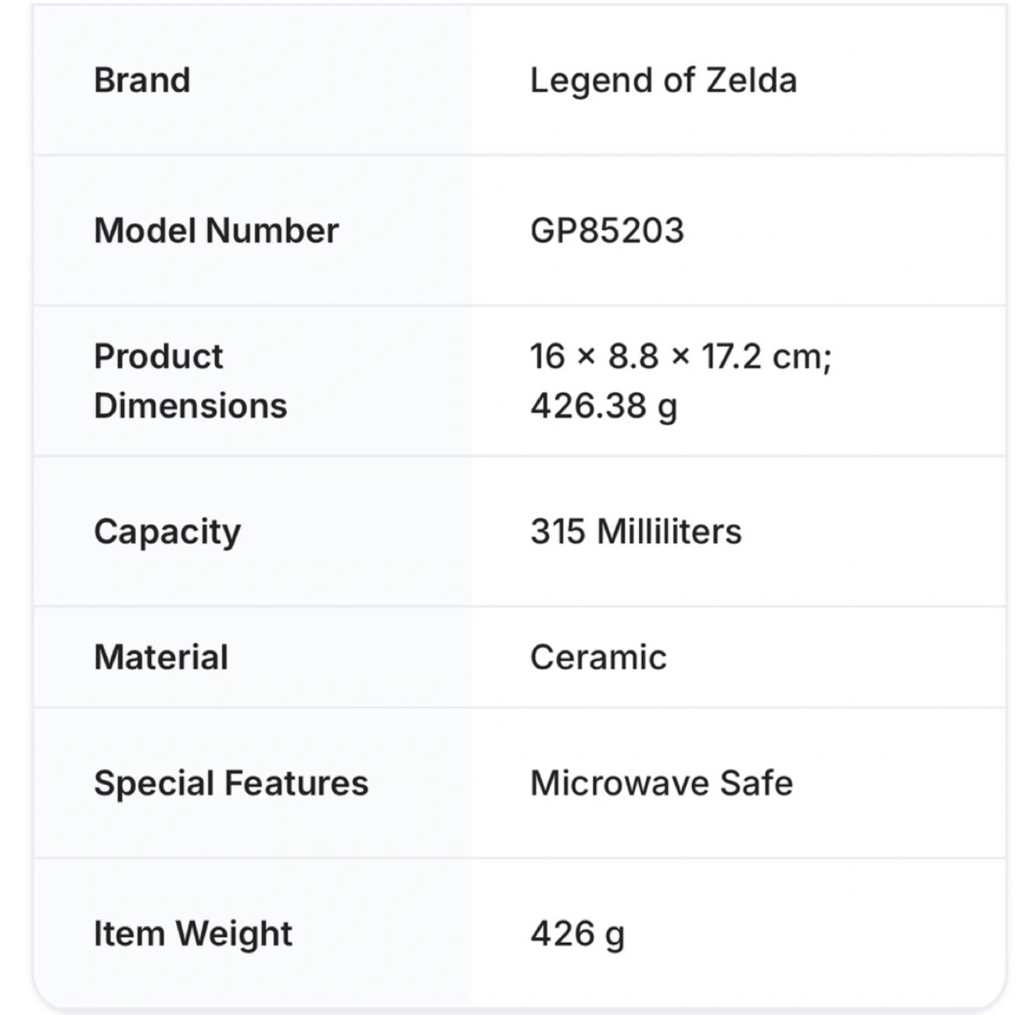
Task: Click the Material label
Action: point(161,658)
